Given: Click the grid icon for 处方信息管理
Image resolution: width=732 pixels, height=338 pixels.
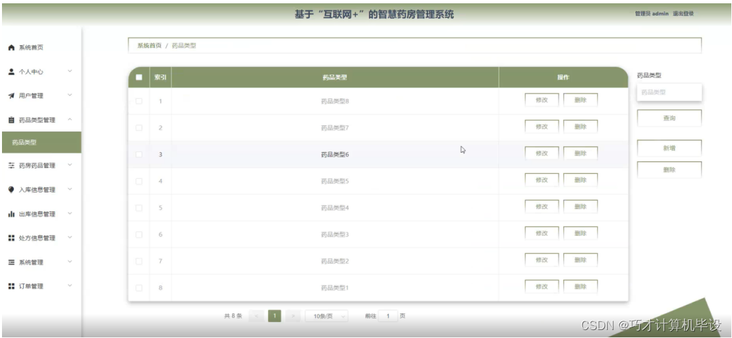Looking at the screenshot, I should 12,238.
